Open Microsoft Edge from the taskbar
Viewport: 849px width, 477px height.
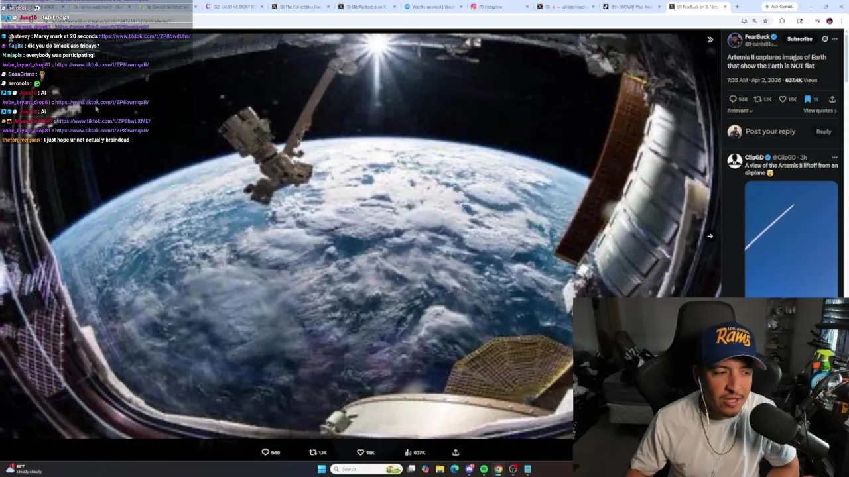coord(454,469)
